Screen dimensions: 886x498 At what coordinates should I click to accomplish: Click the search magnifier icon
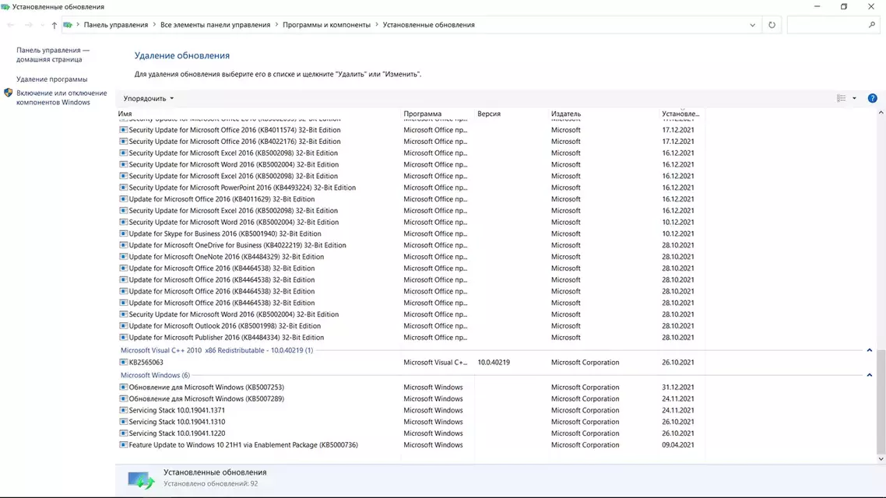(x=872, y=25)
